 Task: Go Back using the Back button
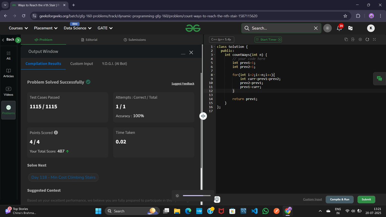(x=8, y=40)
